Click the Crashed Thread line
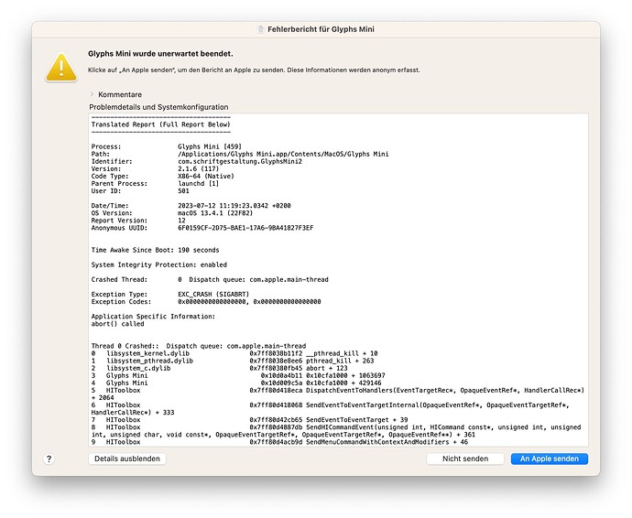Viewport: 632px width, 518px height. click(x=210, y=279)
